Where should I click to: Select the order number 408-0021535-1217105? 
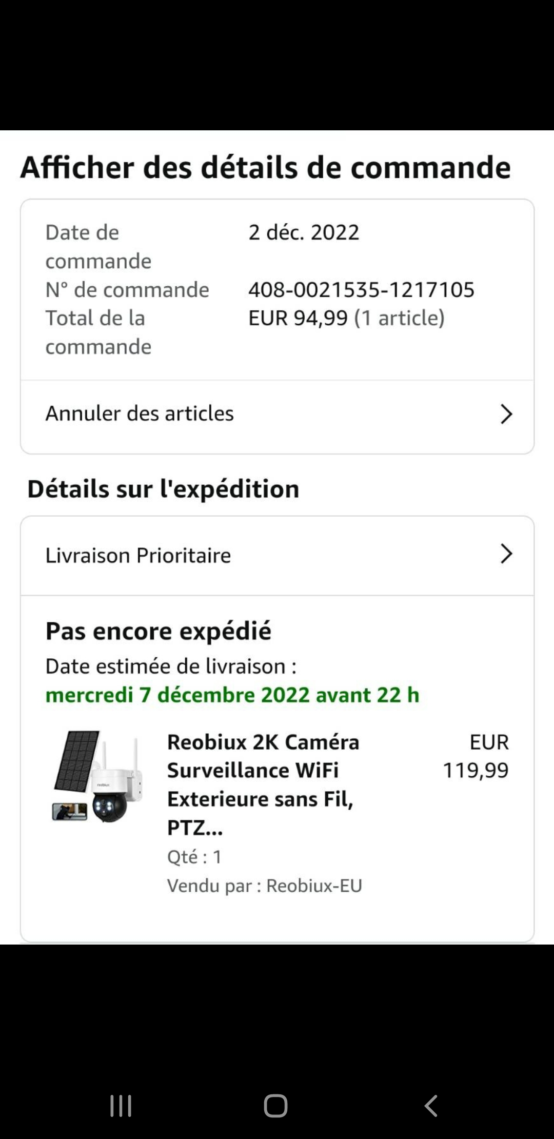coord(361,290)
